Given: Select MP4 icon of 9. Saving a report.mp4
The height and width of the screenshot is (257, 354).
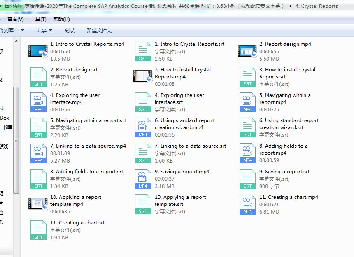Looking at the screenshot, I should 143,179.
